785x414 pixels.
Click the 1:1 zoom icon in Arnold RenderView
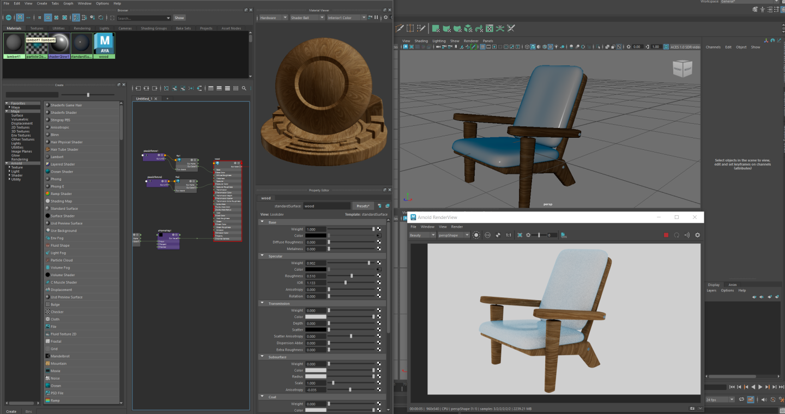tap(508, 235)
